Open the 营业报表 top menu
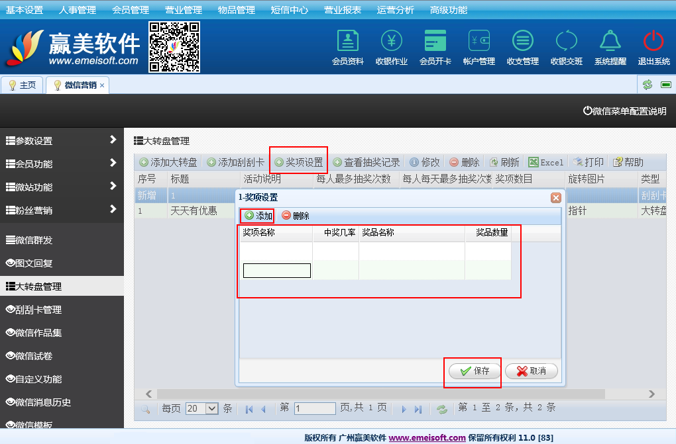 (x=343, y=10)
